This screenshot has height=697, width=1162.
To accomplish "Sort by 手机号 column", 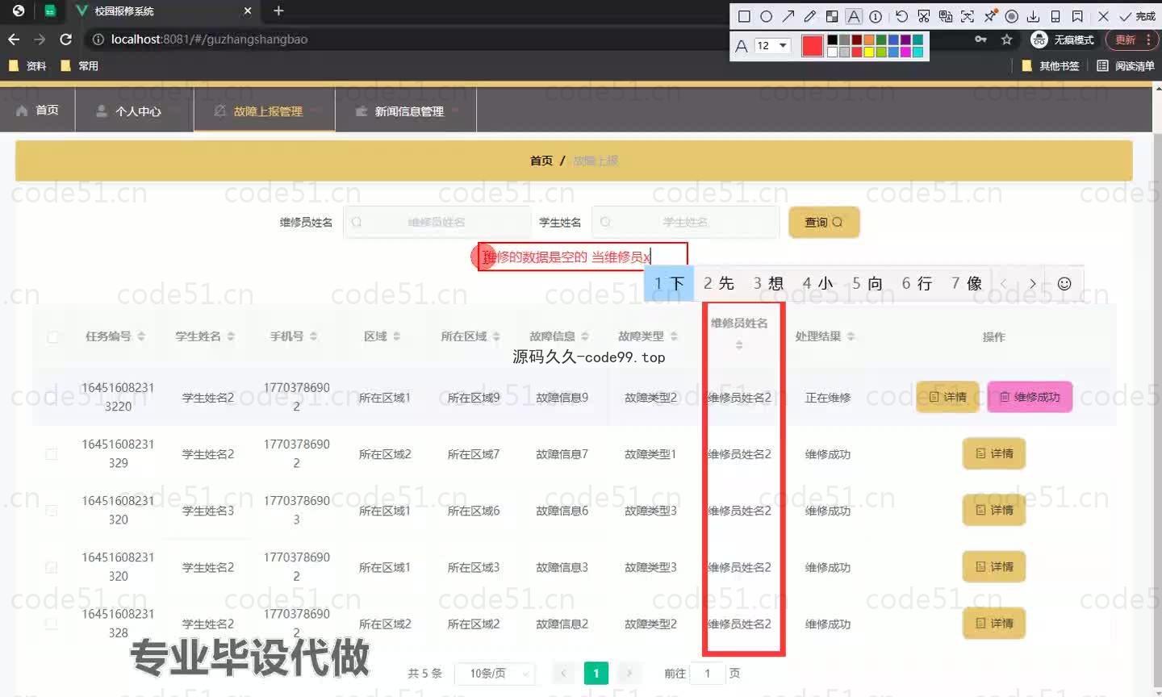I will 313,336.
